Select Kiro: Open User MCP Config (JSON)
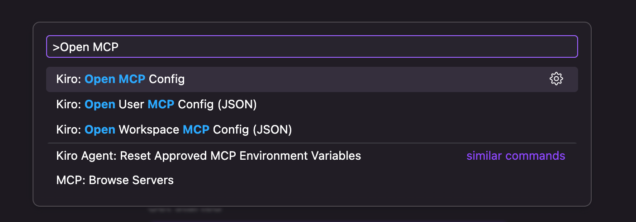This screenshot has height=222, width=636. click(x=157, y=105)
